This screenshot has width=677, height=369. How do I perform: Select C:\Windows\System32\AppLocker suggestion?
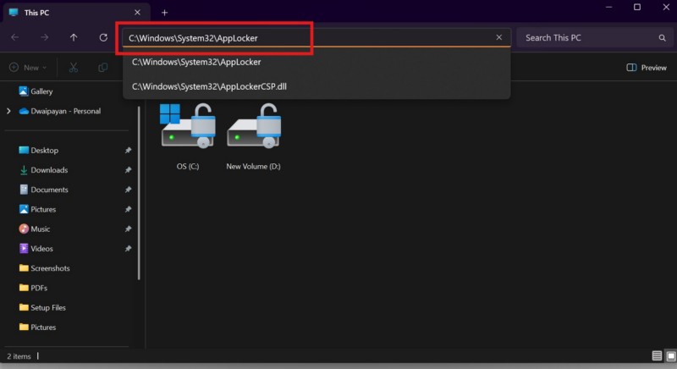[316, 62]
